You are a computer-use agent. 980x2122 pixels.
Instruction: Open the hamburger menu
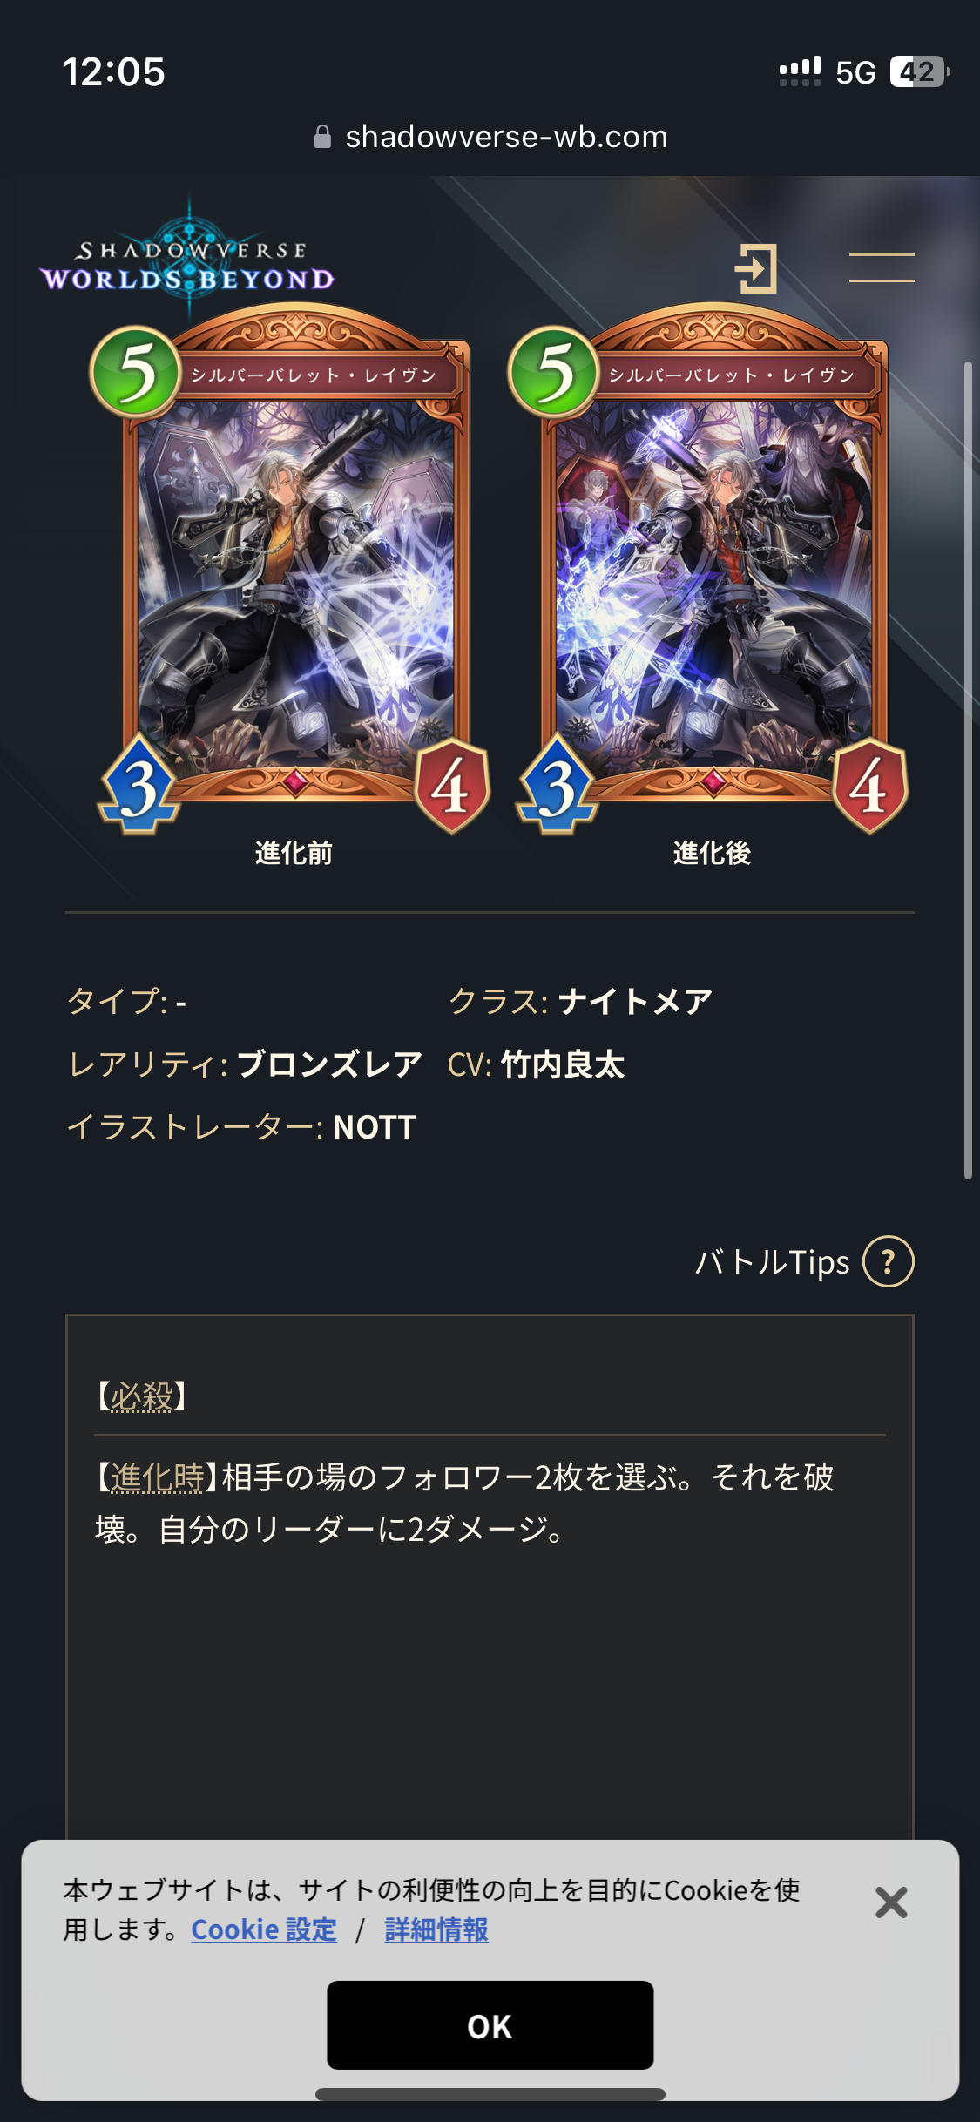tap(882, 267)
